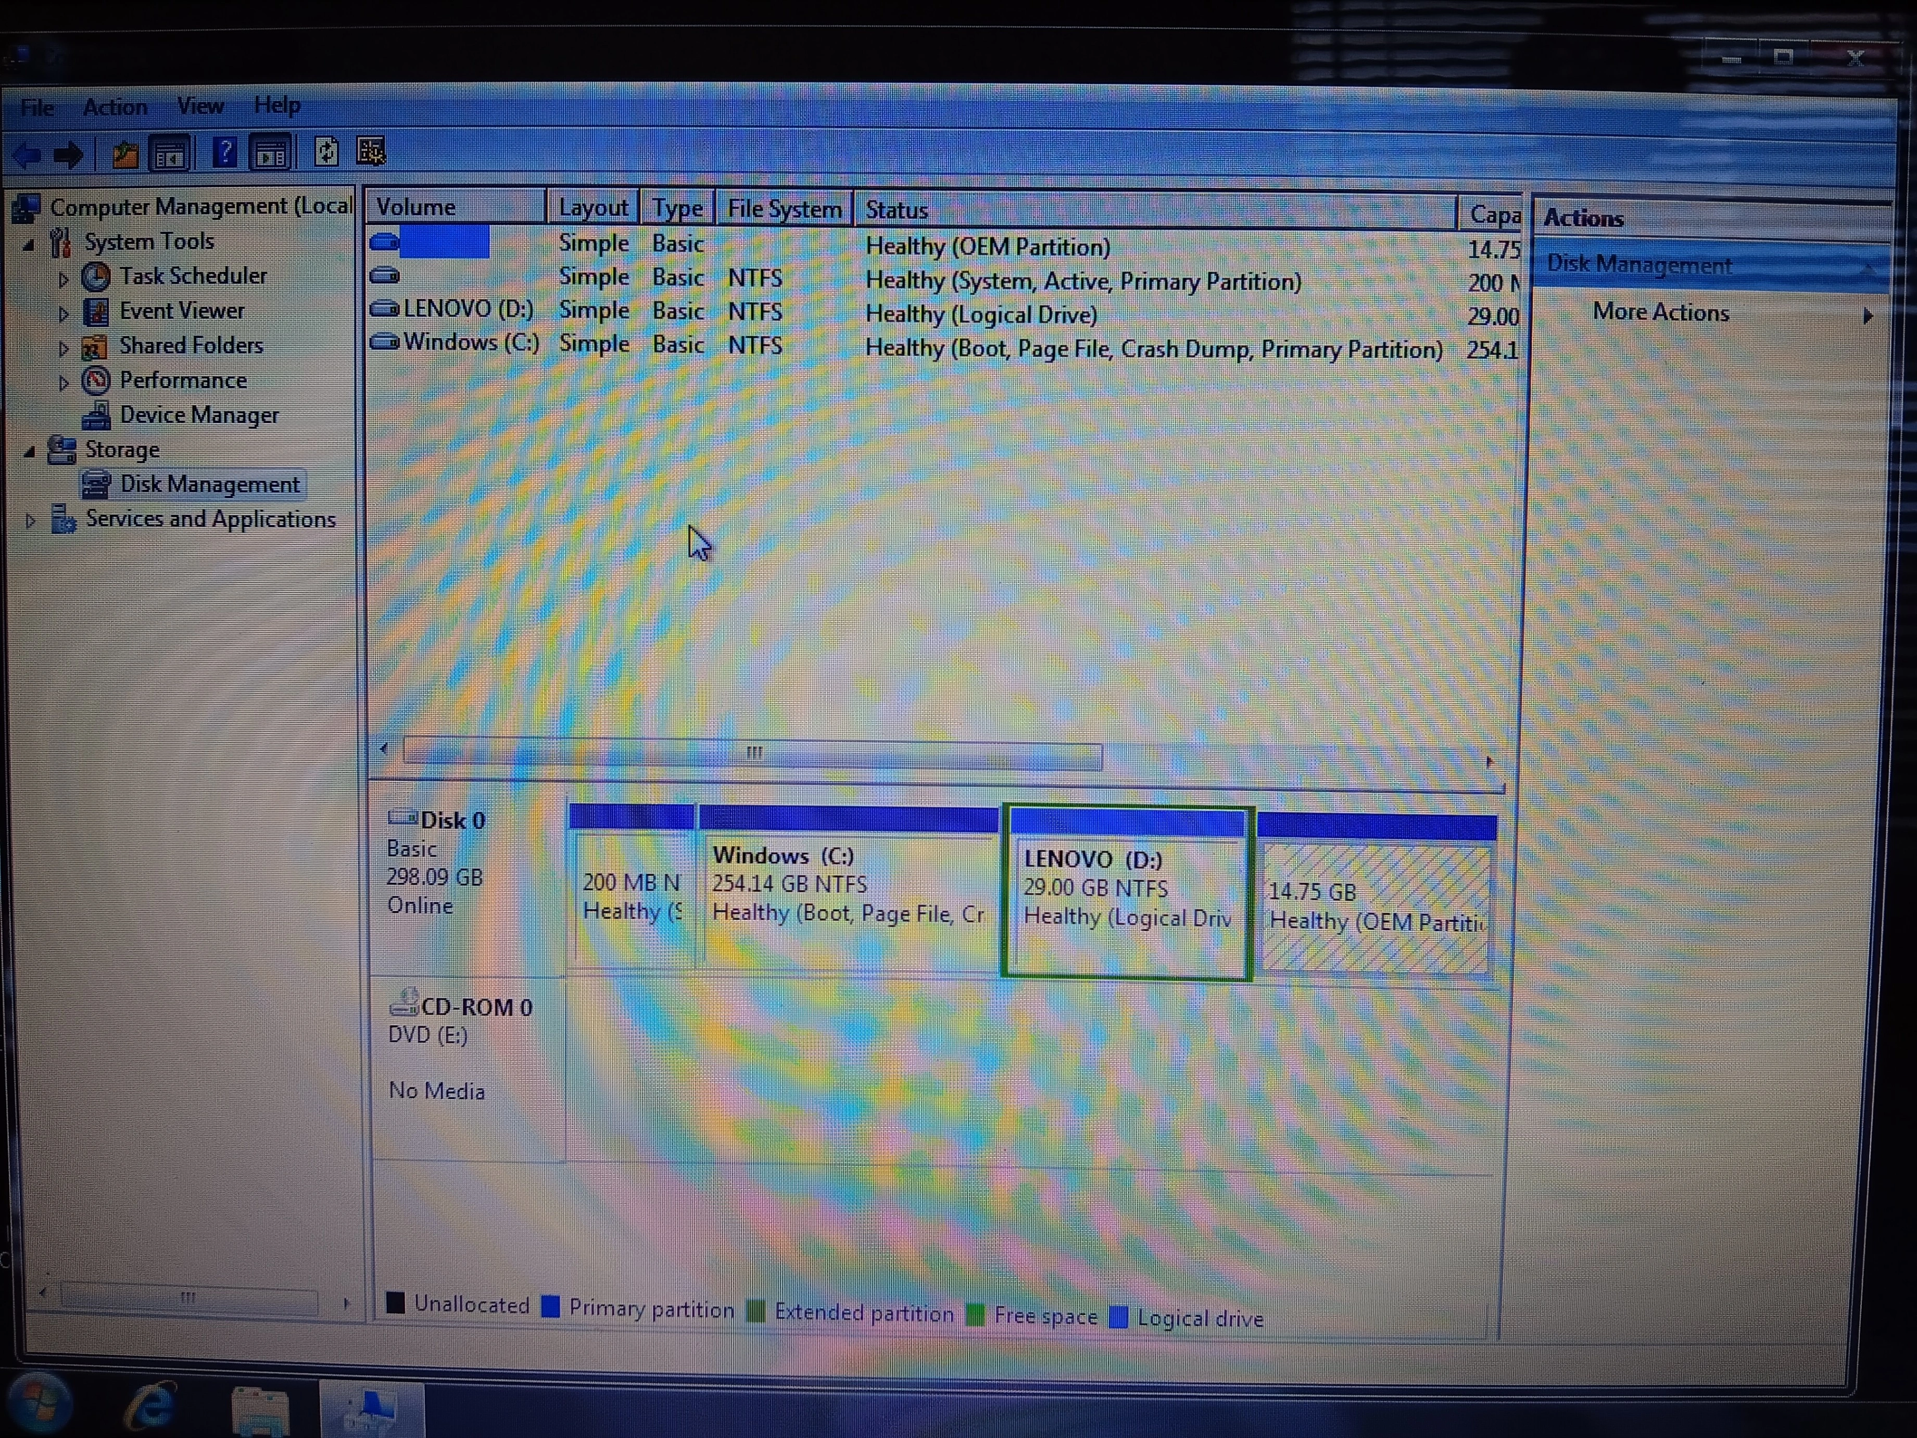Click the Back arrow toolbar icon
1917x1438 pixels.
(28, 156)
